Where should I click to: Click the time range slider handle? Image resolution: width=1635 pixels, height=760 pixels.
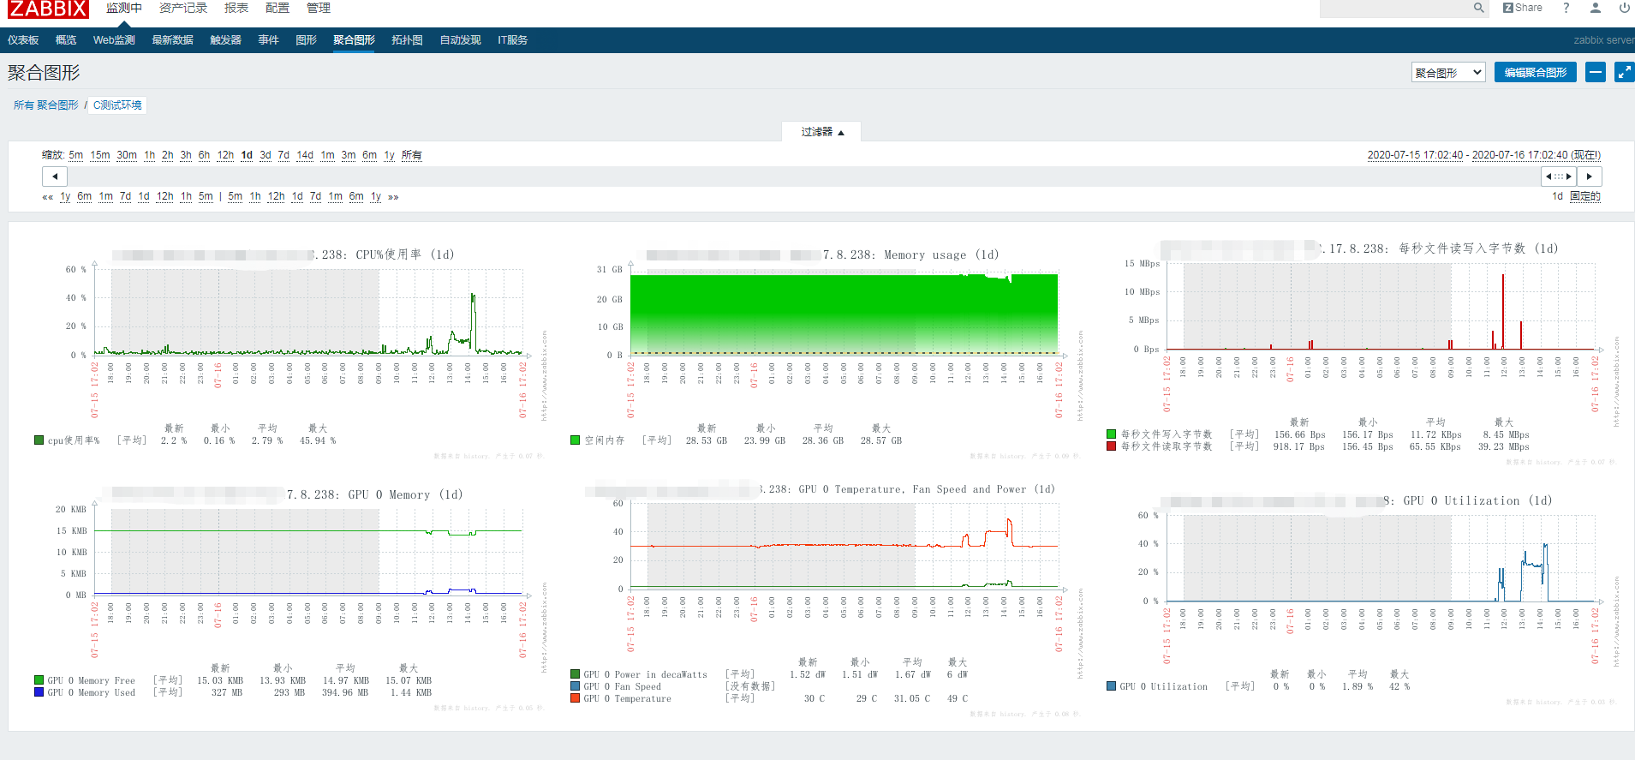(x=1559, y=177)
